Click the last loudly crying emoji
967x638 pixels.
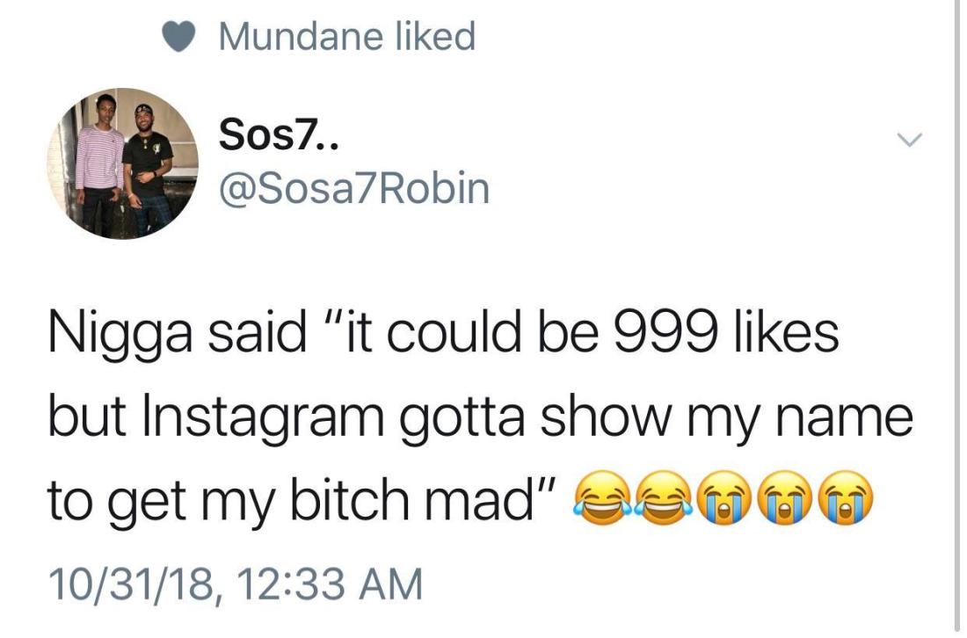point(846,498)
